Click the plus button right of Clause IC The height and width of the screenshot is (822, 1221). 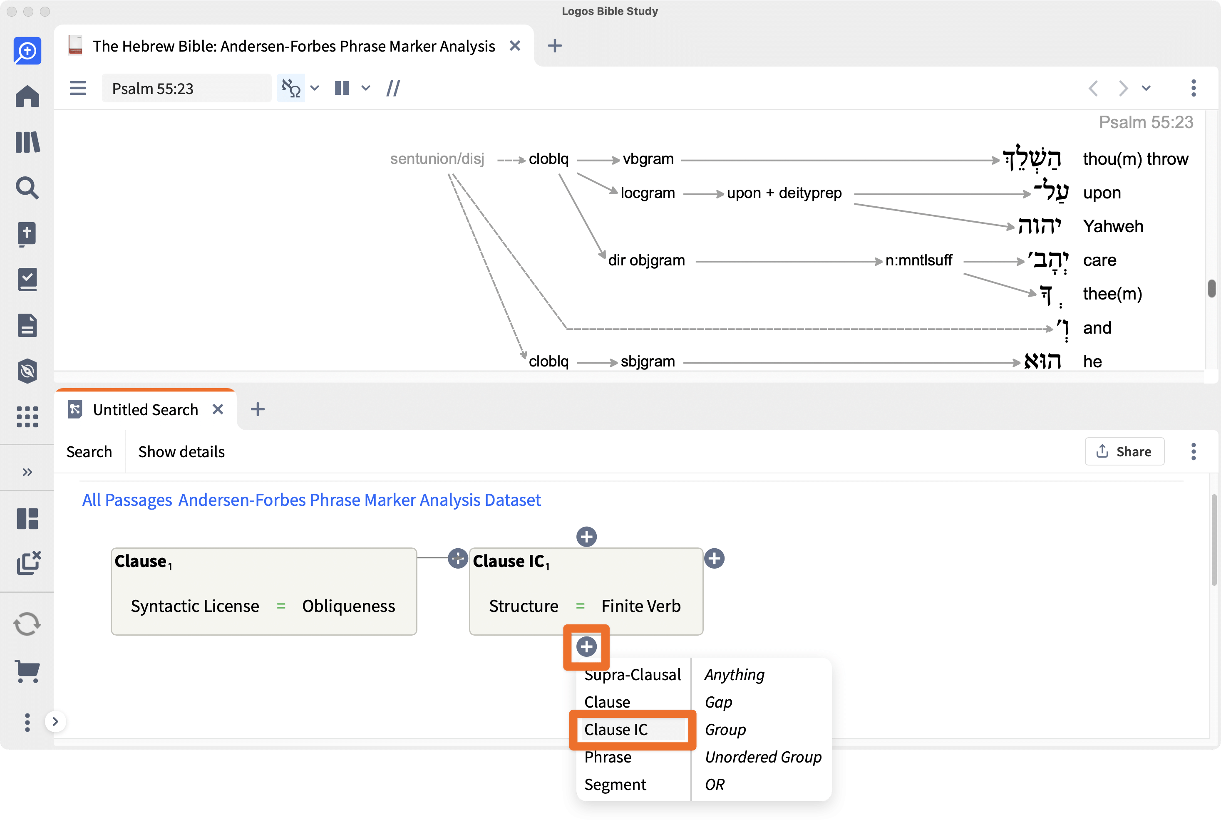click(715, 559)
